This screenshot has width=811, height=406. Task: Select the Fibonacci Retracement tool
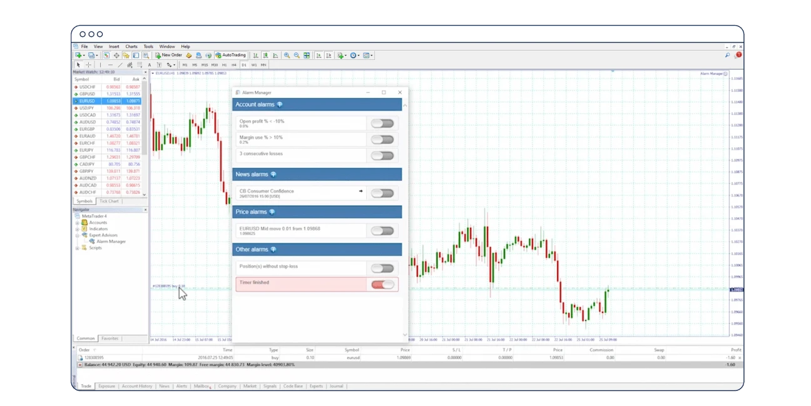pos(140,64)
